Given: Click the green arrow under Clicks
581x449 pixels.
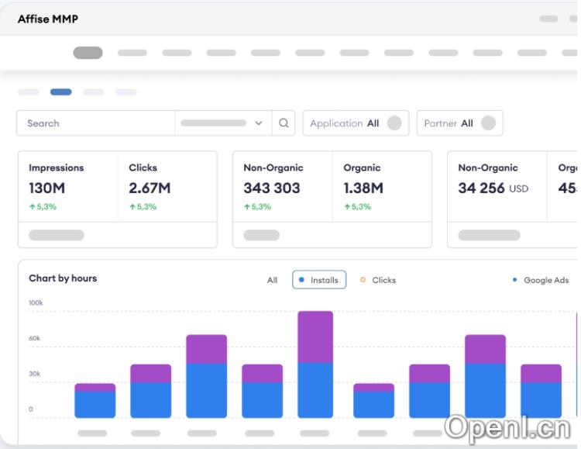Looking at the screenshot, I should coord(132,207).
